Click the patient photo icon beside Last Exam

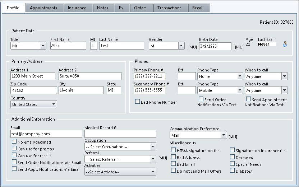pyautogui.click(x=285, y=44)
